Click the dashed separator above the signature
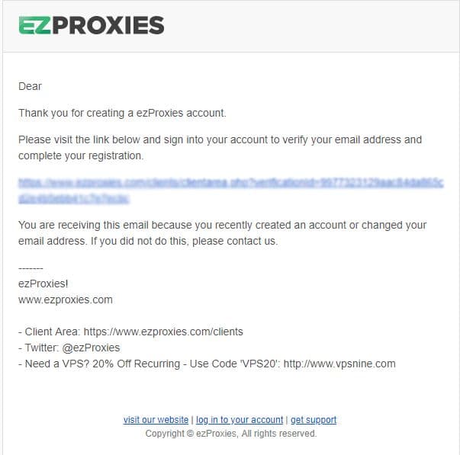The width and height of the screenshot is (460, 455). (x=31, y=268)
